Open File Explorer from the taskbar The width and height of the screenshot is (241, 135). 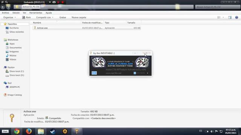[41, 131]
